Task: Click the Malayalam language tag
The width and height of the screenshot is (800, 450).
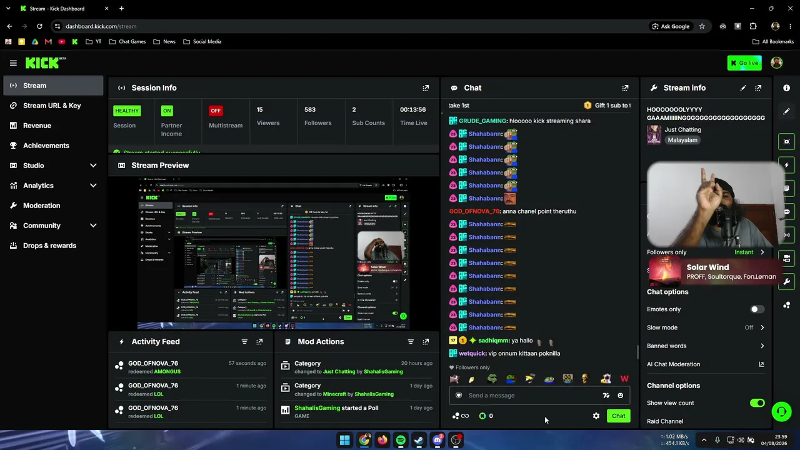Action: [x=682, y=141]
